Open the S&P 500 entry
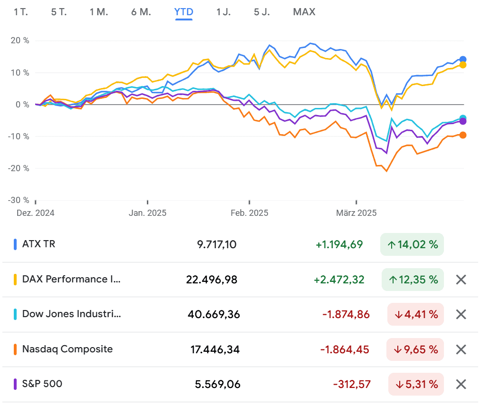 pyautogui.click(x=42, y=384)
